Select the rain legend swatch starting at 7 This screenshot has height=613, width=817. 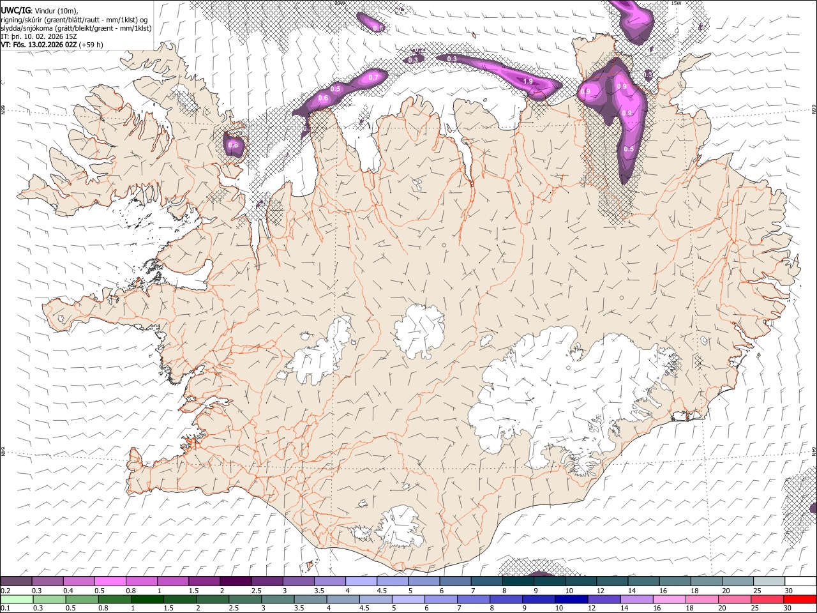[473, 599]
